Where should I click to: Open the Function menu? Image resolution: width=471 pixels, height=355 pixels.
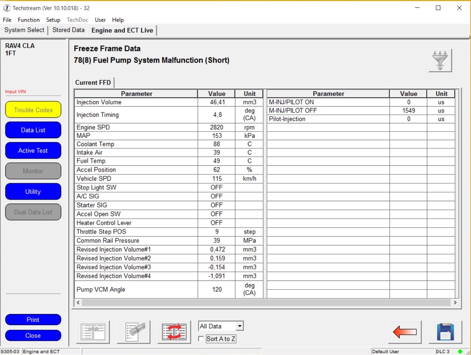click(28, 20)
